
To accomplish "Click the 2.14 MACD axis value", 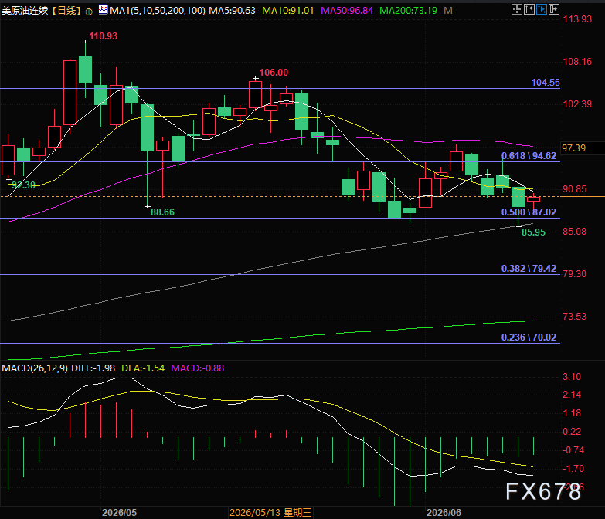I will coord(572,395).
